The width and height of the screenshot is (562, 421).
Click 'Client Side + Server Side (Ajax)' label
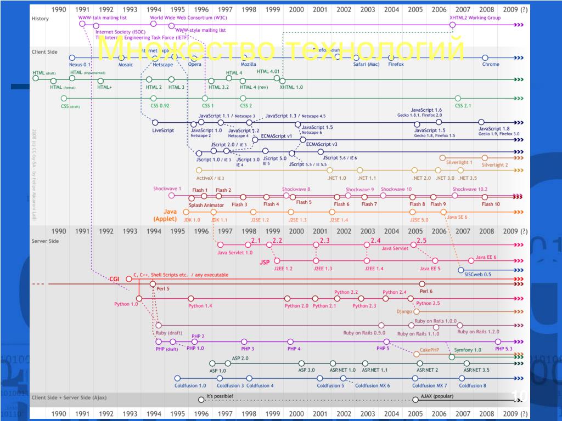[x=69, y=397]
